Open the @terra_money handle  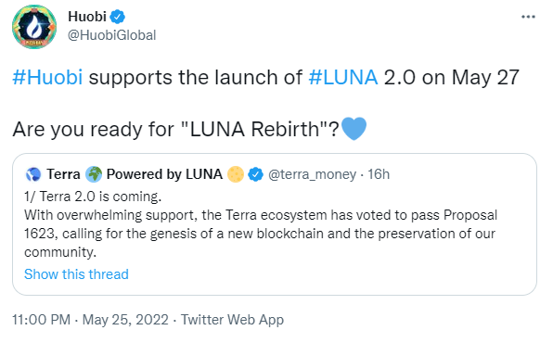tap(312, 174)
